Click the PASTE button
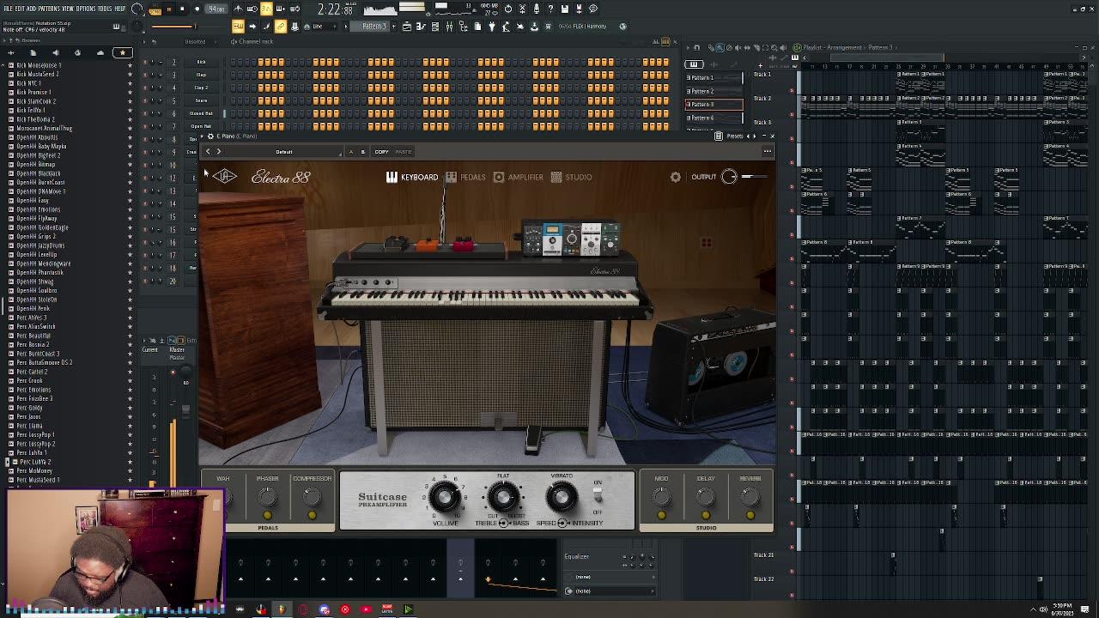 point(404,152)
